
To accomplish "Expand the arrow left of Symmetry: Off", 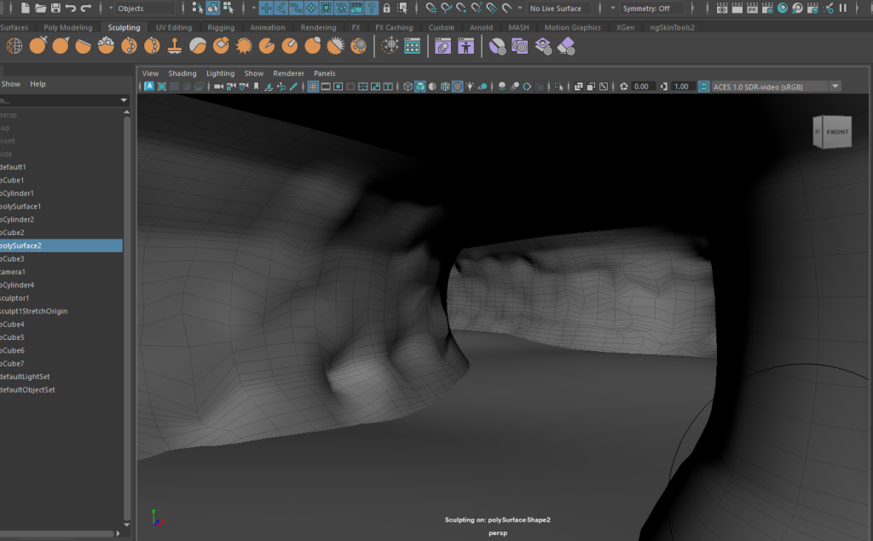I will [613, 8].
